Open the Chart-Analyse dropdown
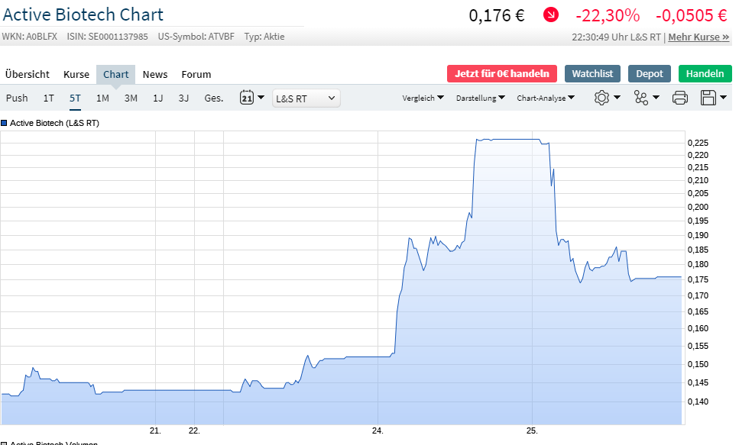The image size is (739, 445). coord(545,98)
